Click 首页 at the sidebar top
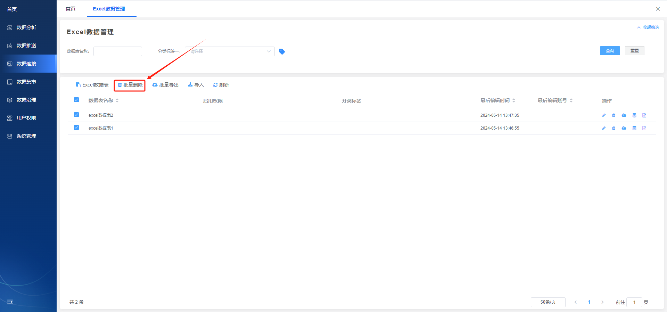Screen dimensions: 667x312 (x=12, y=9)
